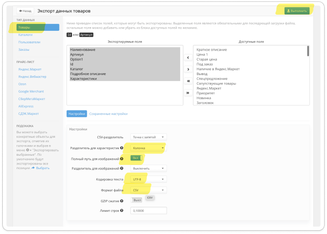
Task: Select Пользователи data type
Action: point(29,42)
